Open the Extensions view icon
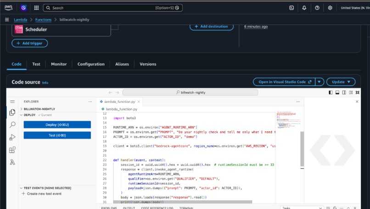Screen dimensions: 370x209 [x=12, y=150]
